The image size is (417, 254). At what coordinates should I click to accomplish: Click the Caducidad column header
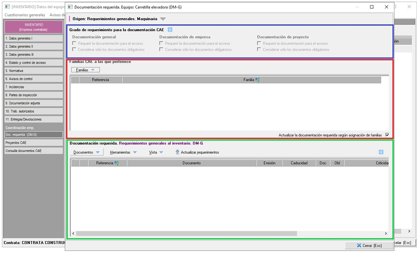pyautogui.click(x=299, y=163)
